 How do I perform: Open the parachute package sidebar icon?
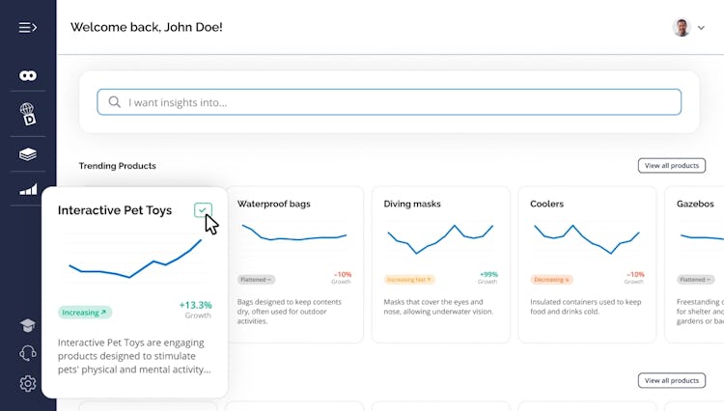(28, 114)
